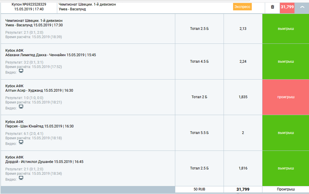309x194 pixels.
Task: Click coupon number 6923528329
Action: pyautogui.click(x=29, y=4)
